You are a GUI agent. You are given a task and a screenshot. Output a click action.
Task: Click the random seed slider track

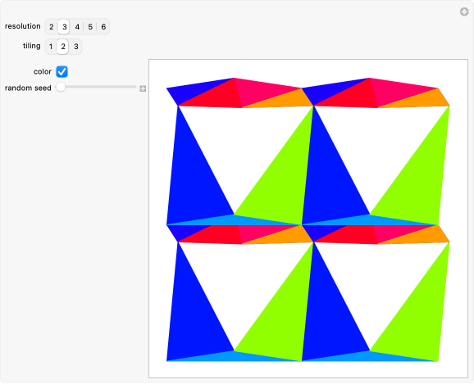click(x=97, y=87)
